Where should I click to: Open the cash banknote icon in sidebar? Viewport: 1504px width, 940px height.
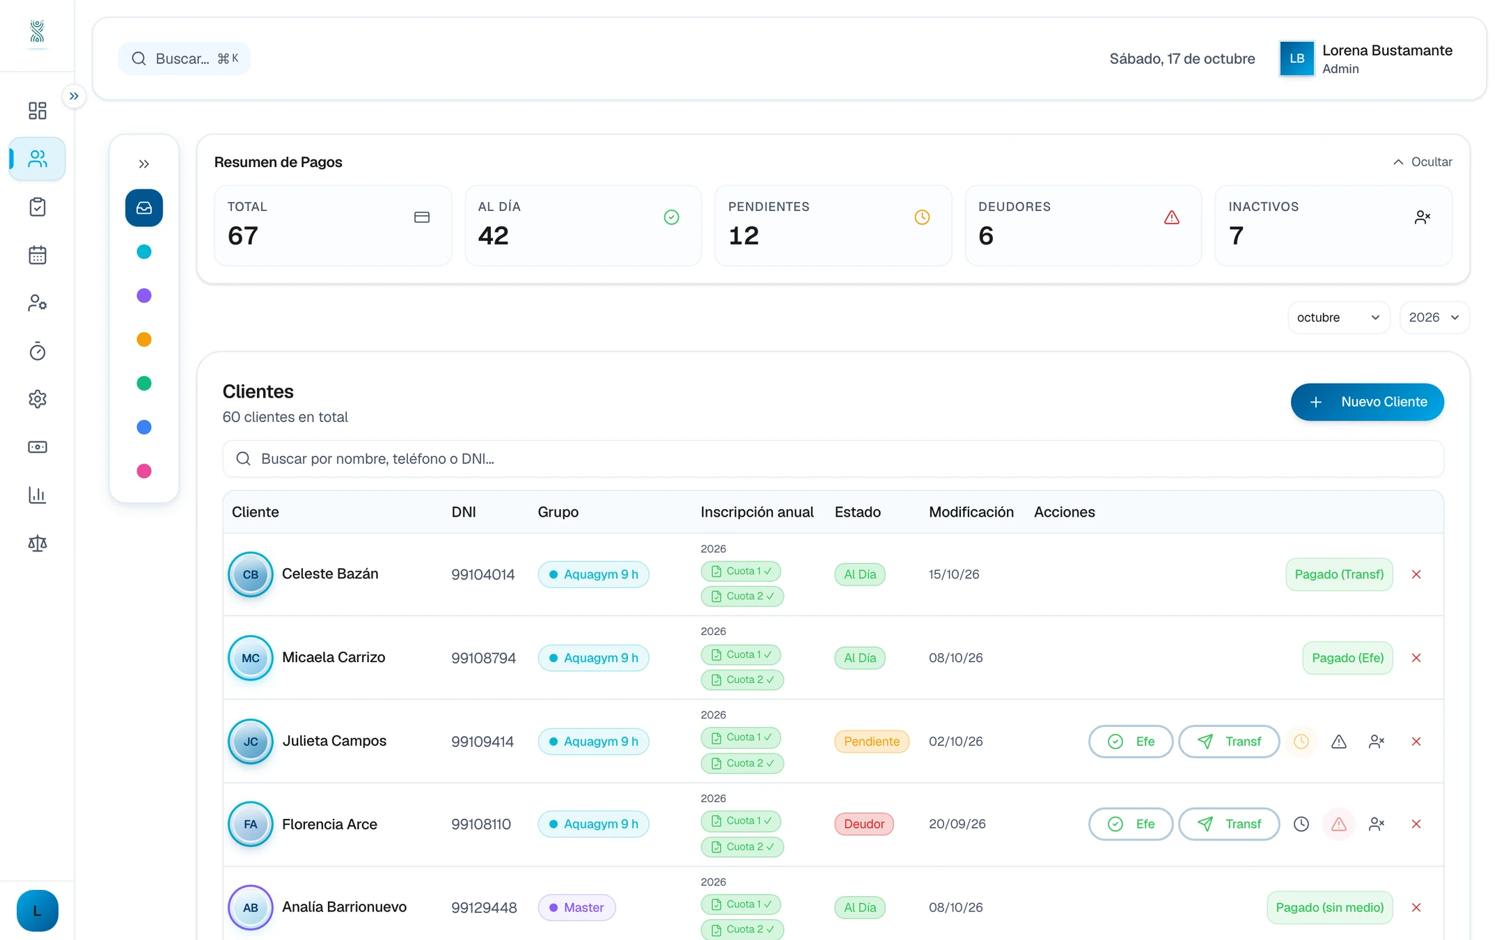tap(38, 447)
